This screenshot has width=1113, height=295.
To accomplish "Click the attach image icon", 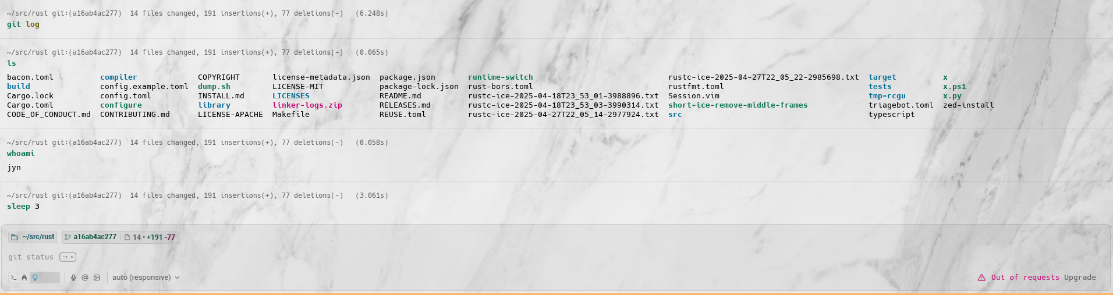I will click(97, 278).
